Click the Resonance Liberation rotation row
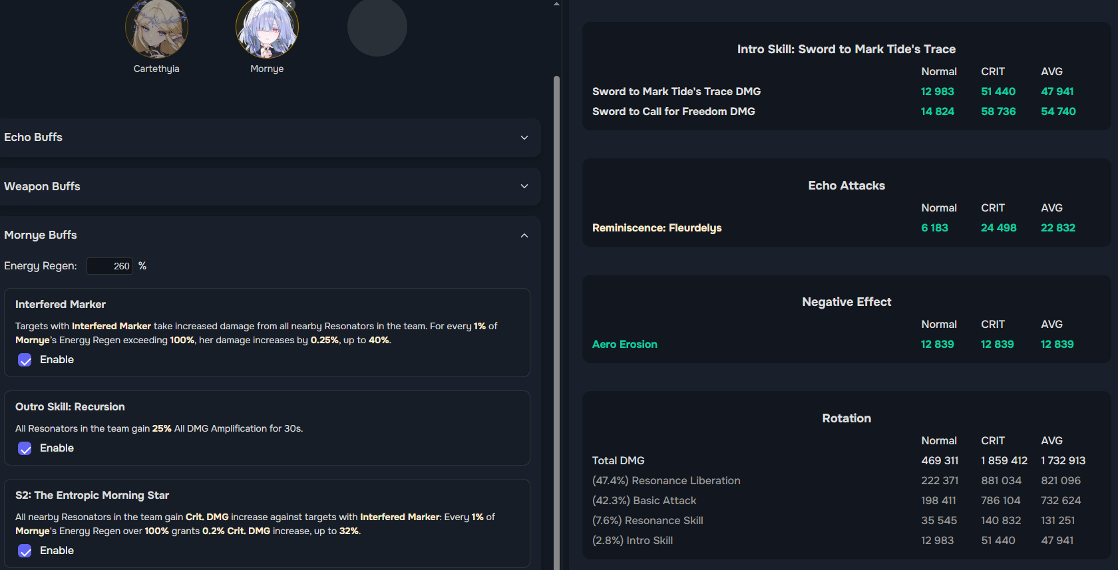The image size is (1118, 570). click(666, 480)
